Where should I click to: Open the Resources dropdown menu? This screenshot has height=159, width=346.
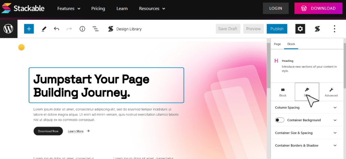tap(152, 8)
